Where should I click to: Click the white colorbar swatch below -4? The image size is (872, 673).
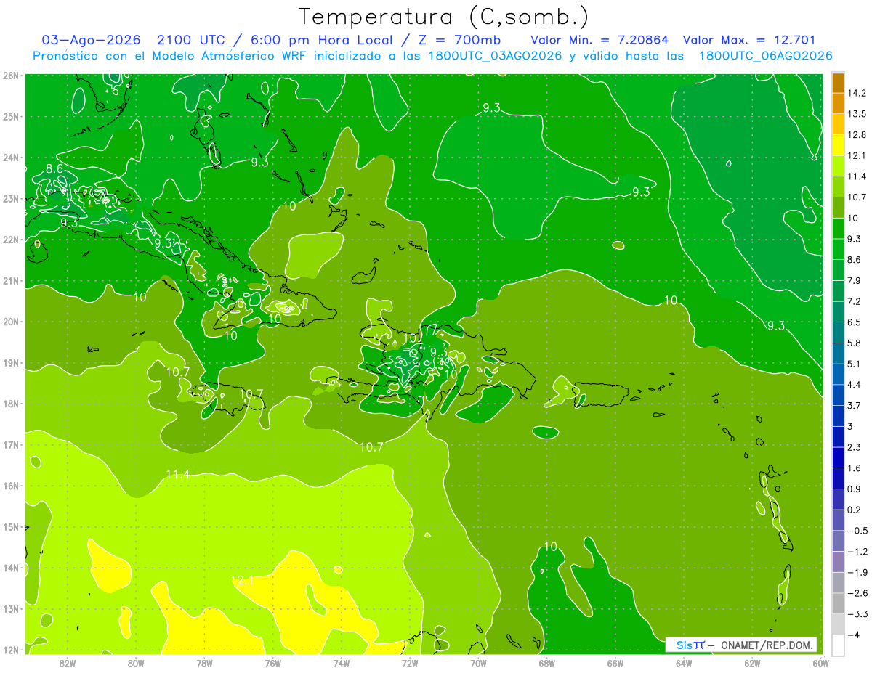pos(838,645)
